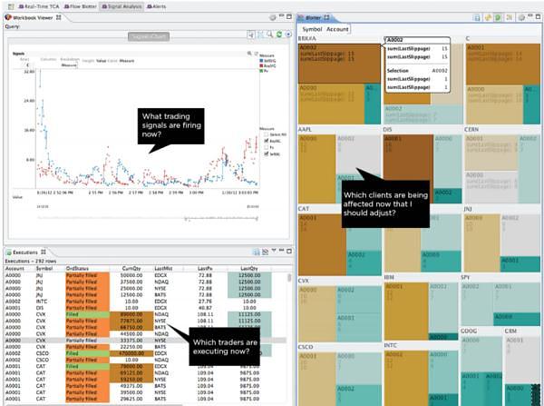Click CSCO Filled row with 470000.00 quantity

tap(146, 353)
